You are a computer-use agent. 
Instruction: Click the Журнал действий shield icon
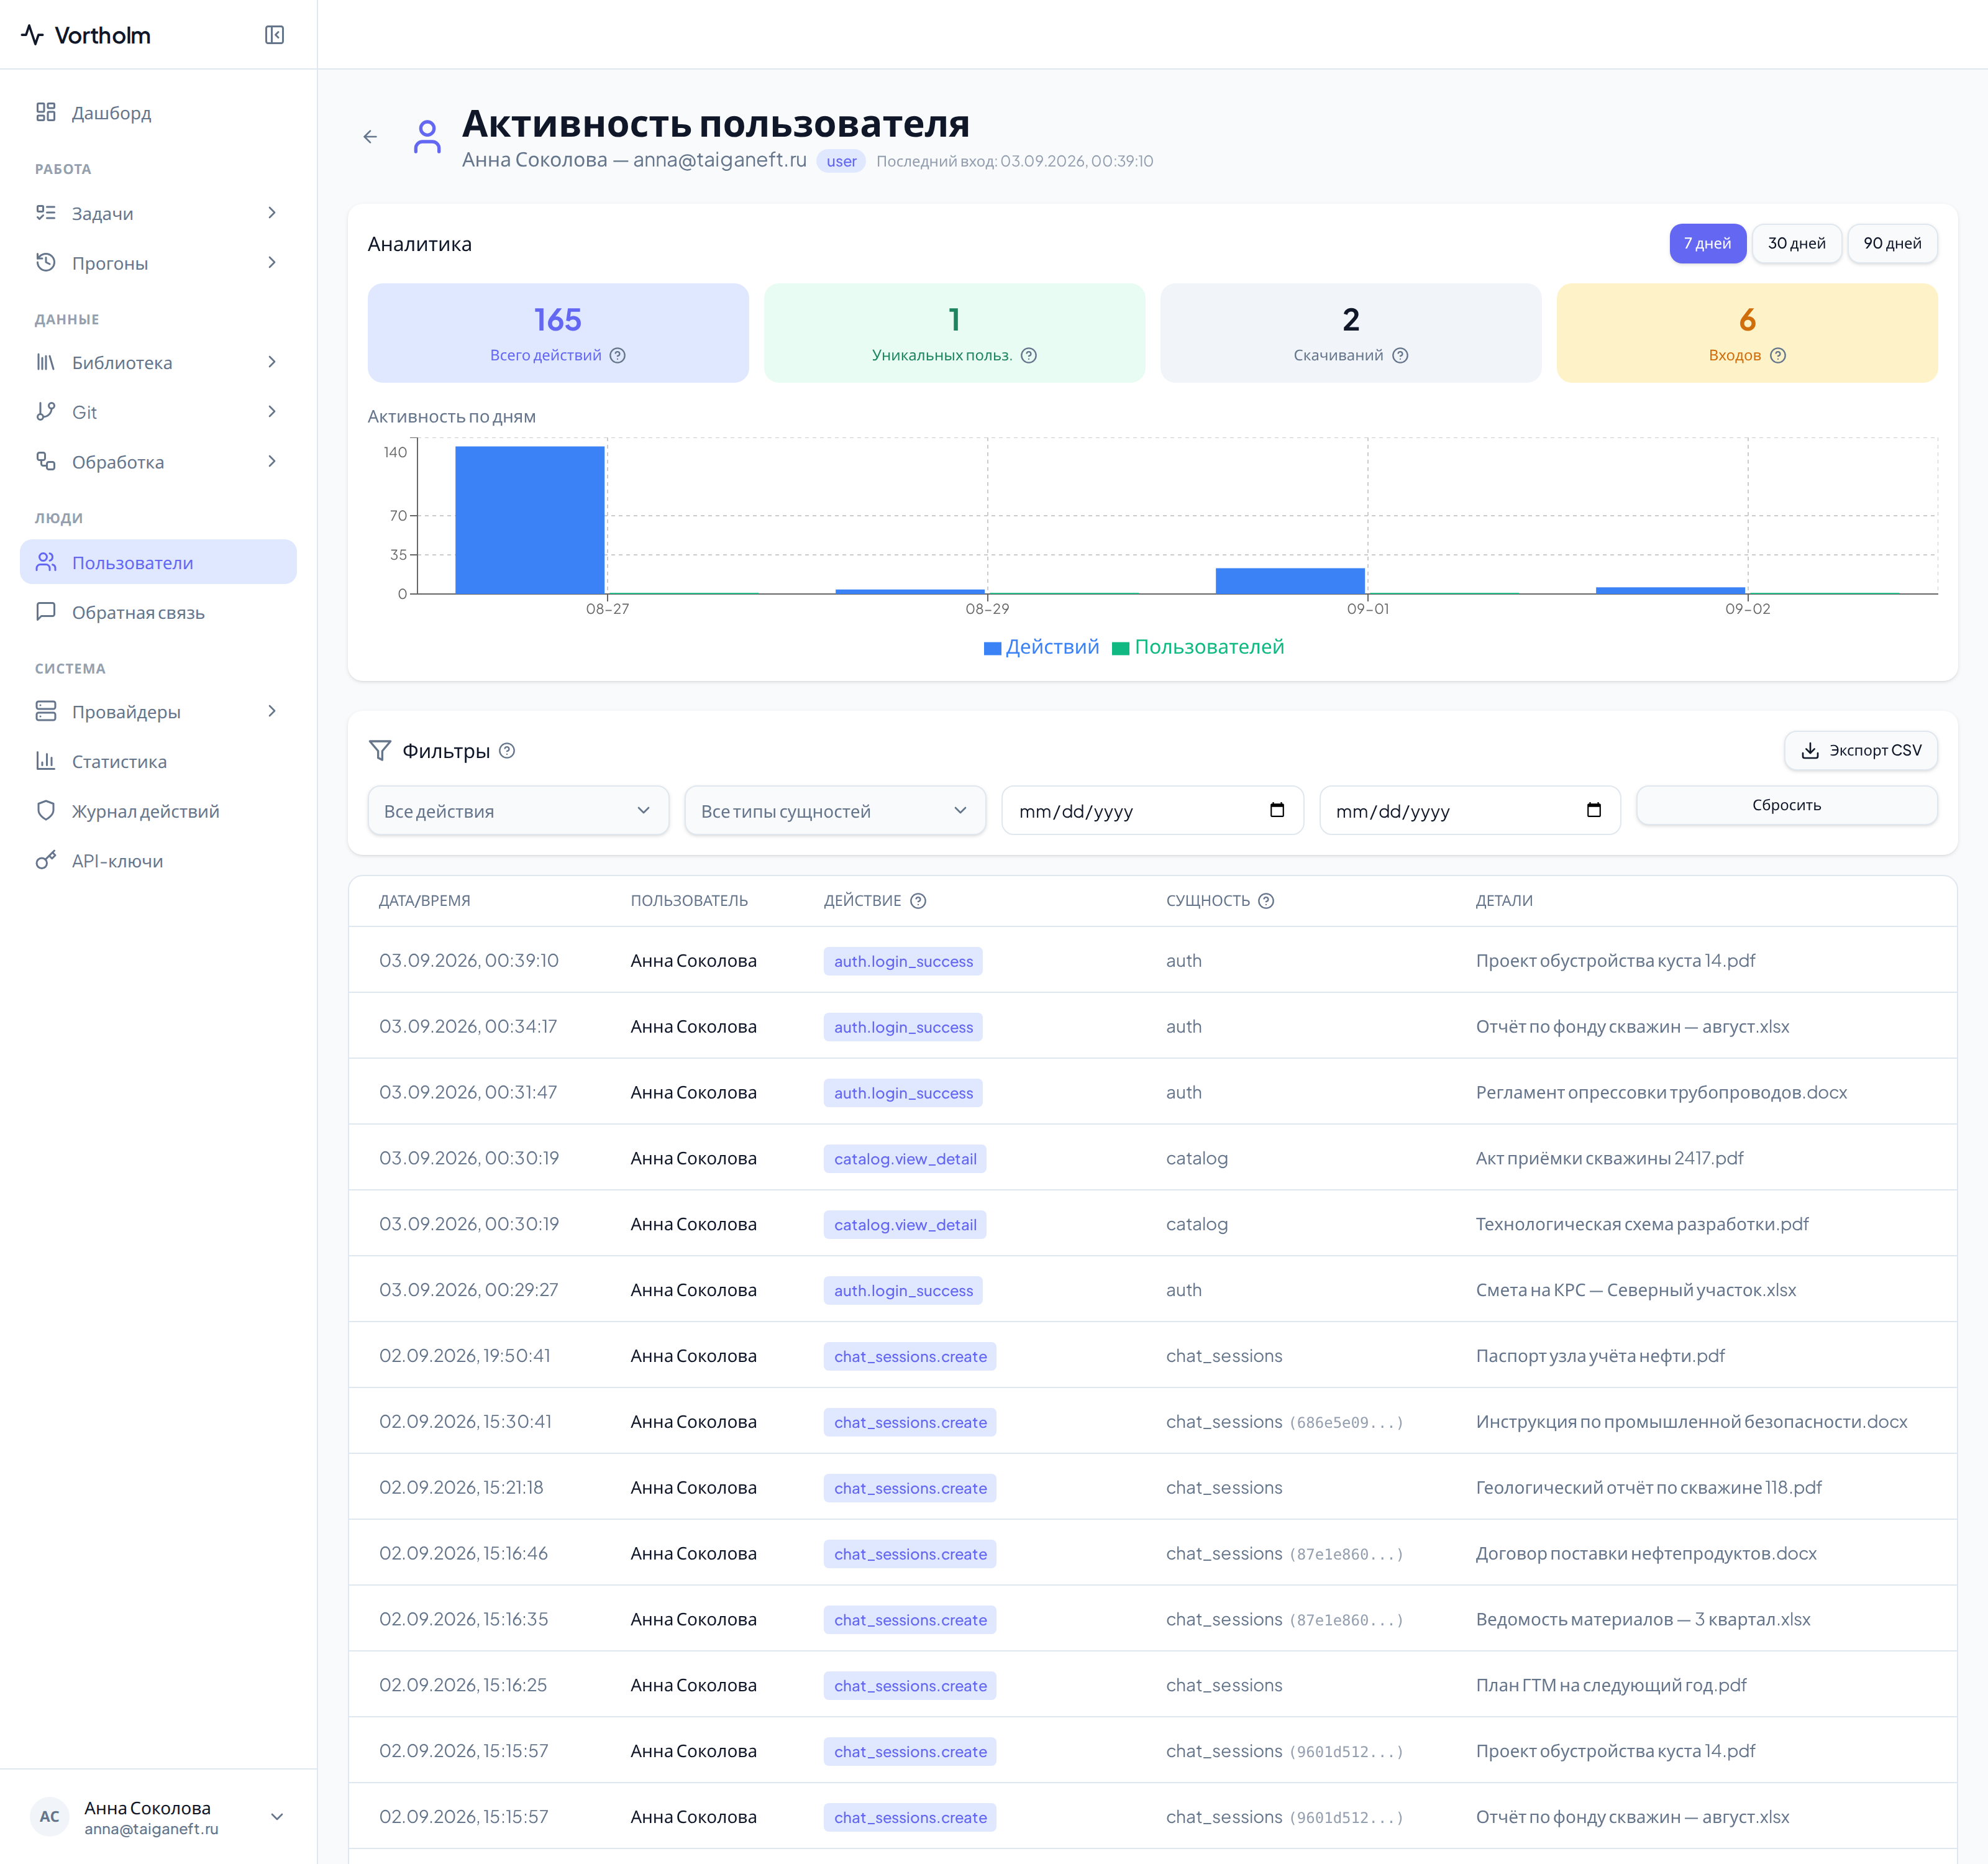point(46,810)
